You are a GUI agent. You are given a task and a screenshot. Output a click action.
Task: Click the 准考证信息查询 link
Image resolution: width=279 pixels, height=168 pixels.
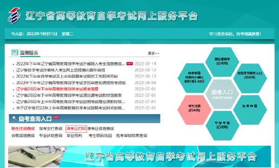click(x=100, y=129)
